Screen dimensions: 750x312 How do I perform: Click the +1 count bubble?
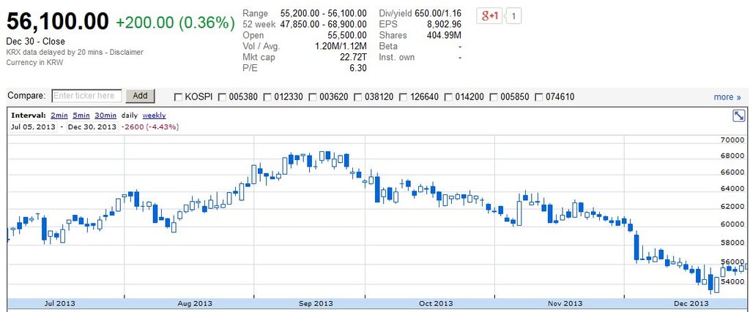[513, 16]
